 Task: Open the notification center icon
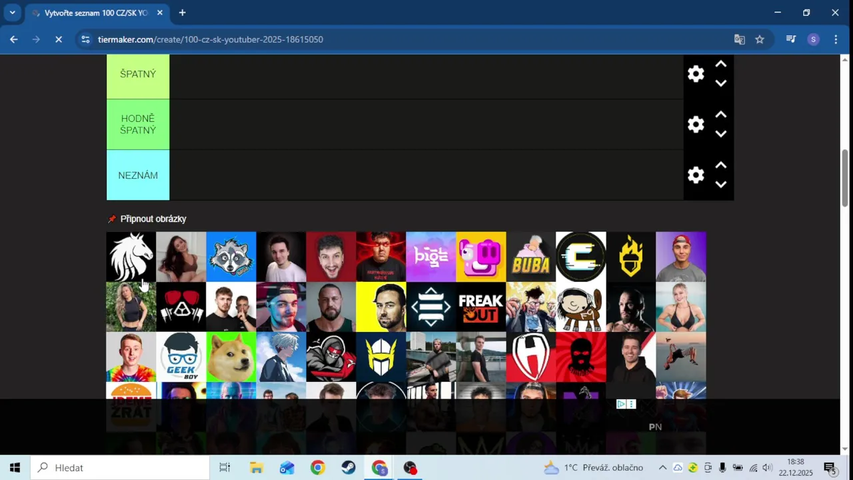point(830,468)
